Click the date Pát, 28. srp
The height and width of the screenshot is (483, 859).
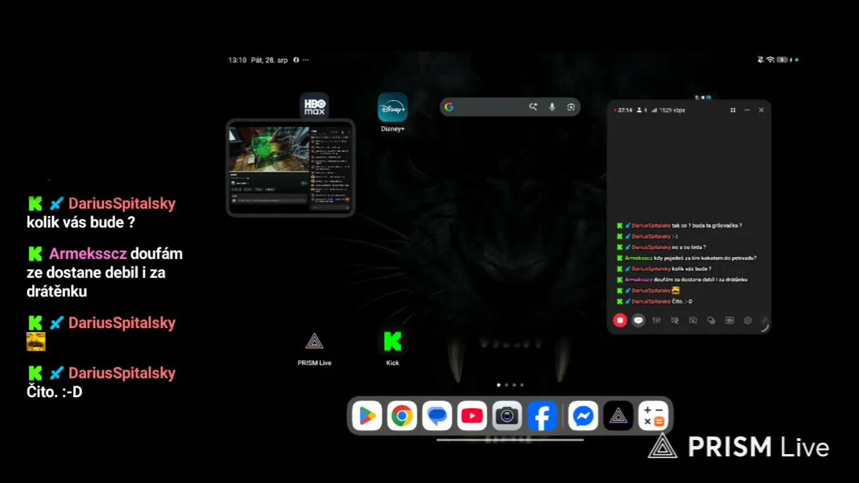(269, 60)
